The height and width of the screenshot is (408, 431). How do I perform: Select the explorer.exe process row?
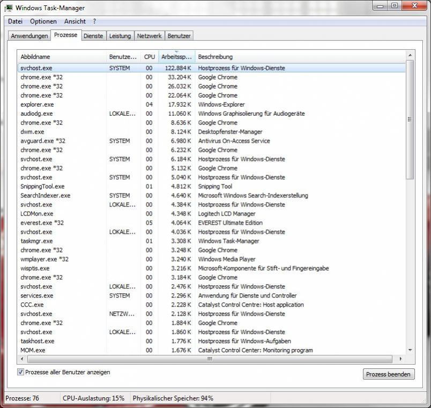pos(211,105)
